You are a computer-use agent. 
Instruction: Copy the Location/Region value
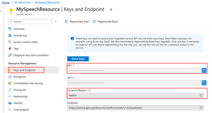(x=201, y=95)
